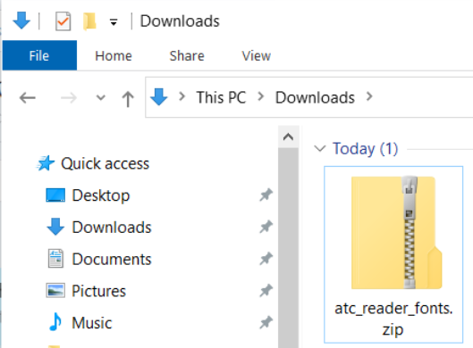Viewport: 473px width, 348px height.
Task: Expand chevron after This PC in address bar
Action: point(261,96)
